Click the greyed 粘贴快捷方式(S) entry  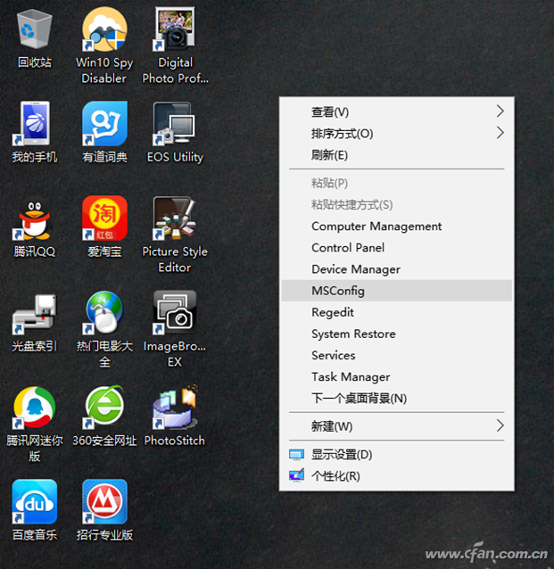(397, 204)
